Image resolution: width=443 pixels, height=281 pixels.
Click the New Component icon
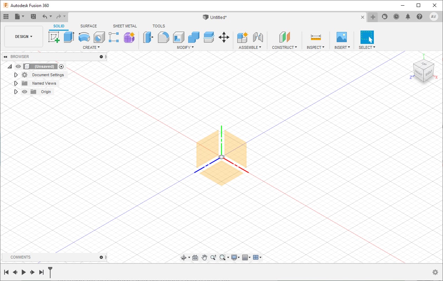pos(243,37)
